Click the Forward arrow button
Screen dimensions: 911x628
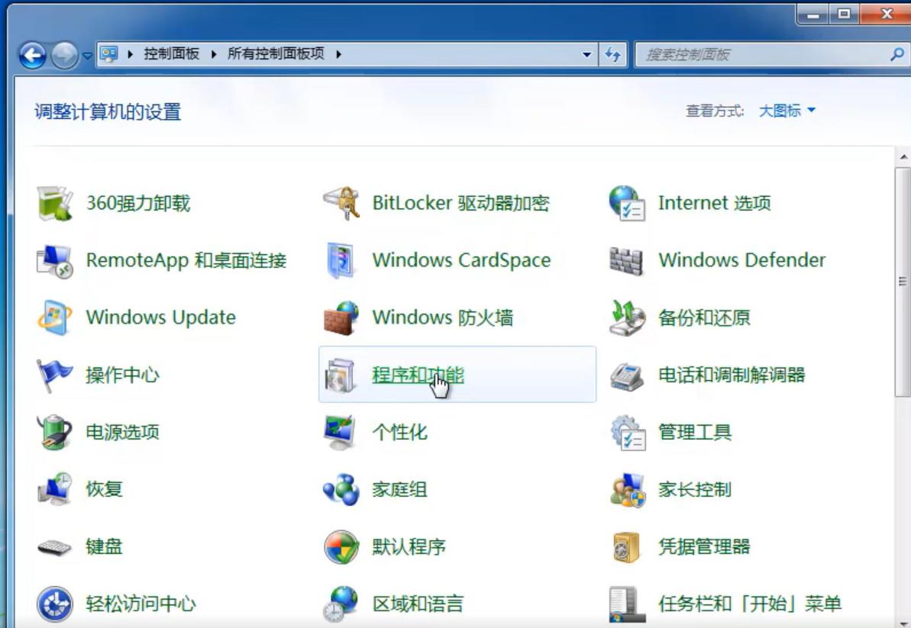(x=64, y=56)
